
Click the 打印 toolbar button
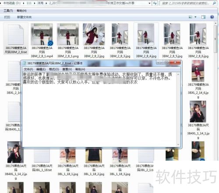point(7,17)
